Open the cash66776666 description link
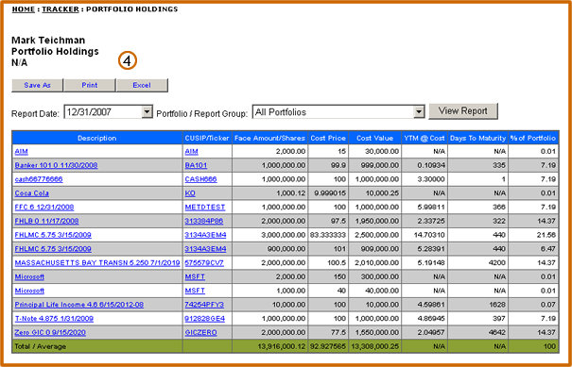Screen dimensions: 572x367 pos(39,179)
